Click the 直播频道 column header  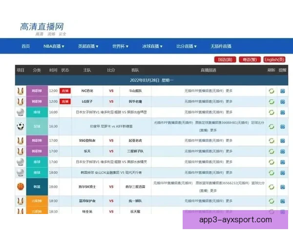click(209, 70)
